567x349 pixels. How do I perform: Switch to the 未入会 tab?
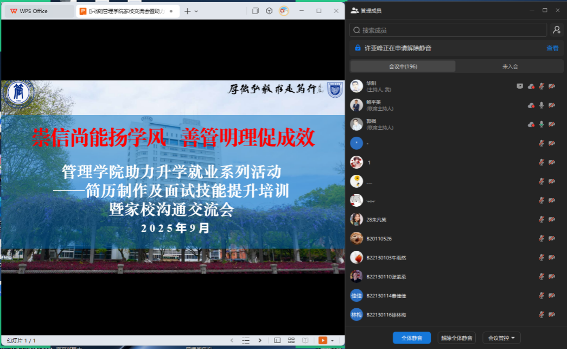pyautogui.click(x=509, y=66)
